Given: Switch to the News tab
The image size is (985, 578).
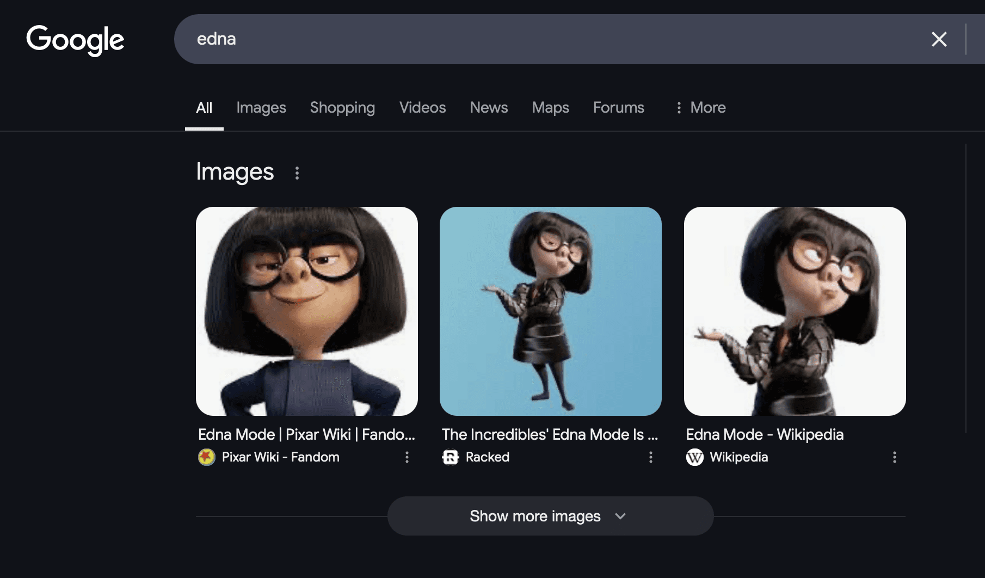Looking at the screenshot, I should point(489,108).
